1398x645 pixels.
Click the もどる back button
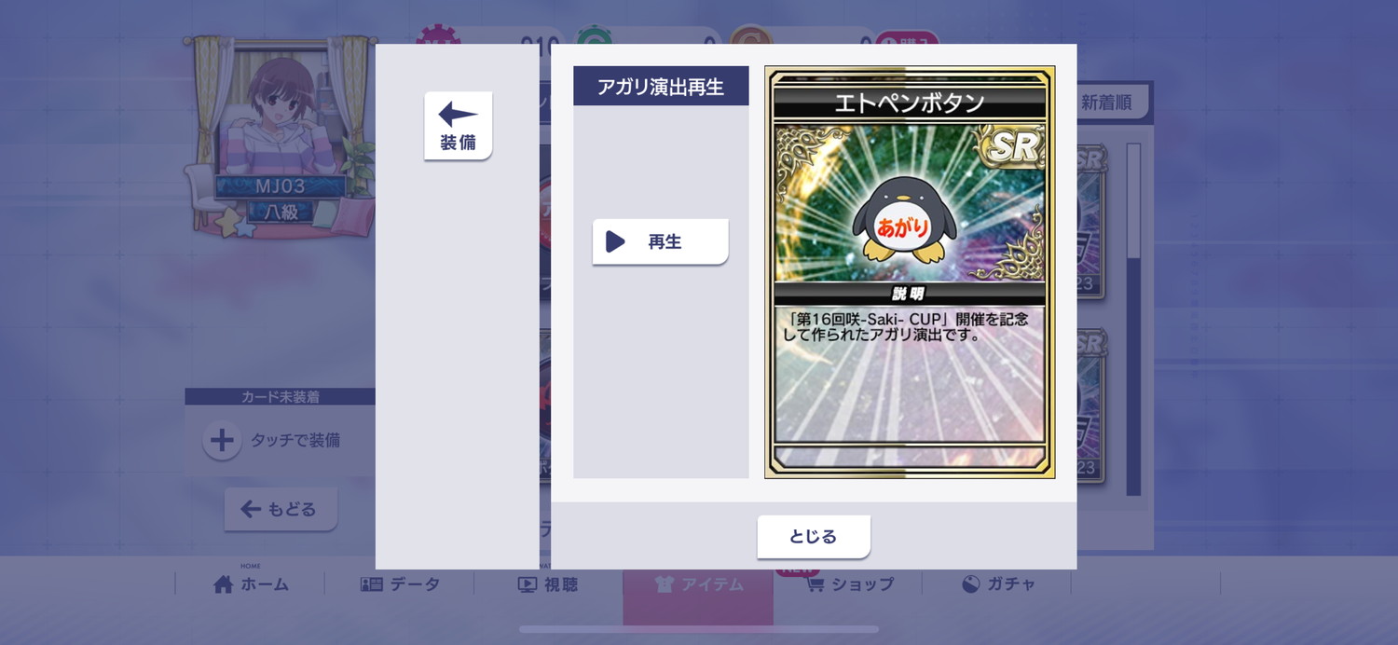281,509
